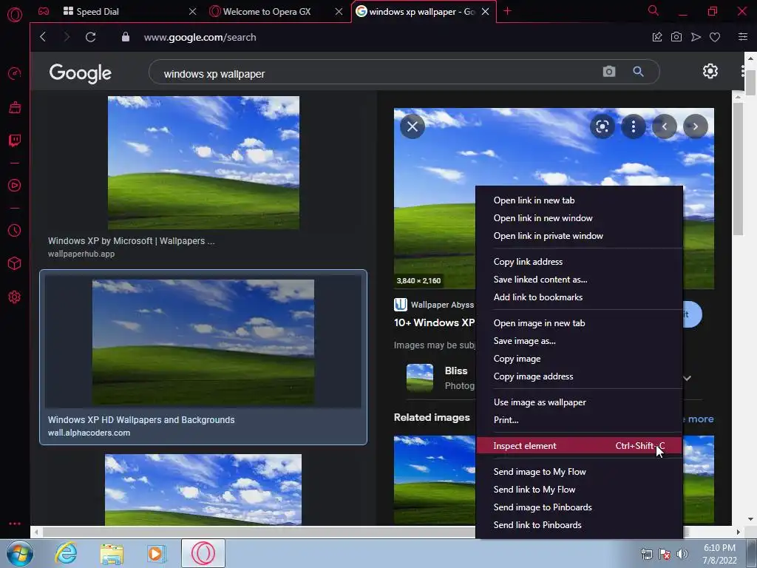
Task: Reload the current page
Action: point(90,37)
